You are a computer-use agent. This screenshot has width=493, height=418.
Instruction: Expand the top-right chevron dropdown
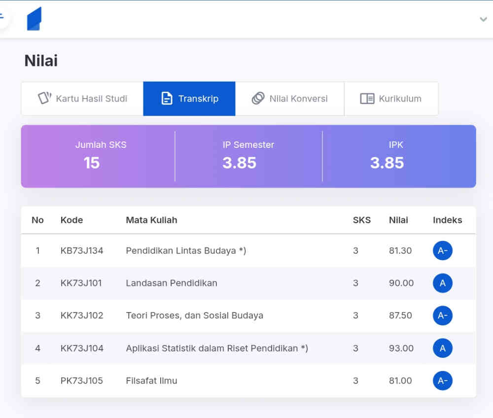(483, 19)
